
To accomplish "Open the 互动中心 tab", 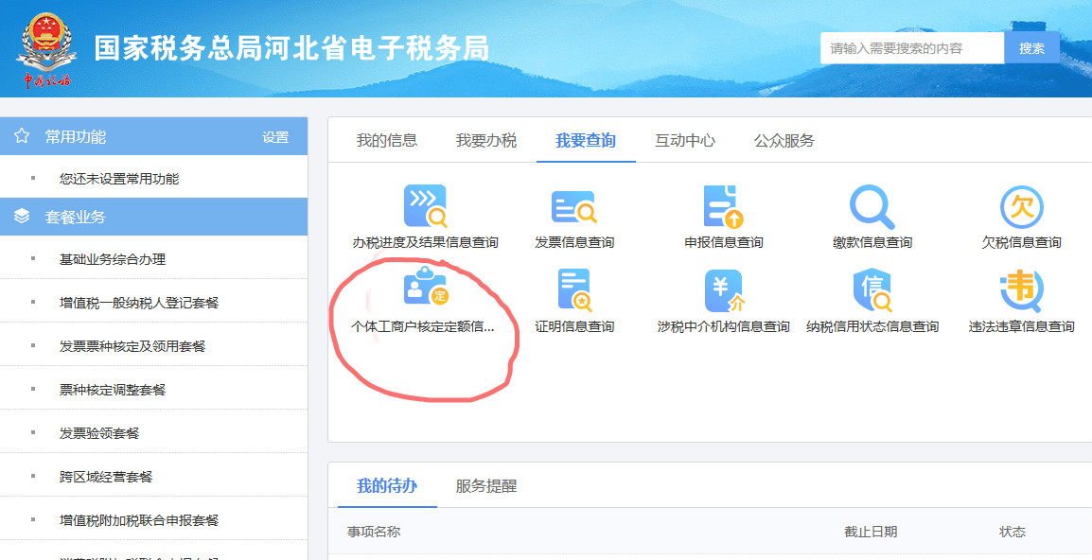I will (687, 138).
